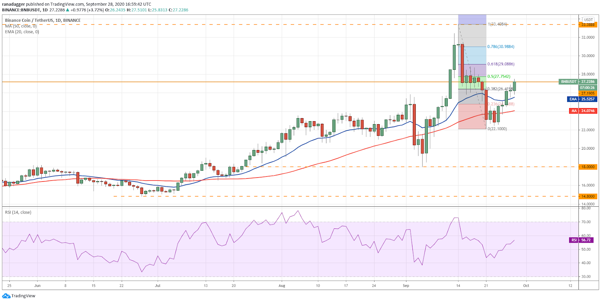Click the RSI (14, close) indicator legend
The image size is (601, 302).
18,212
